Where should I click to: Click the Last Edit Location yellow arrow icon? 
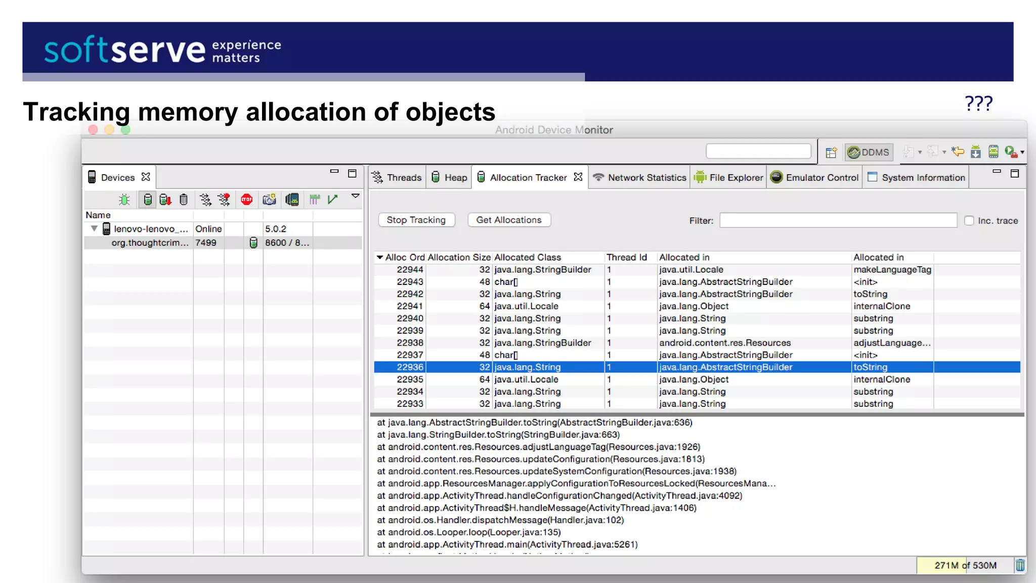[958, 151]
